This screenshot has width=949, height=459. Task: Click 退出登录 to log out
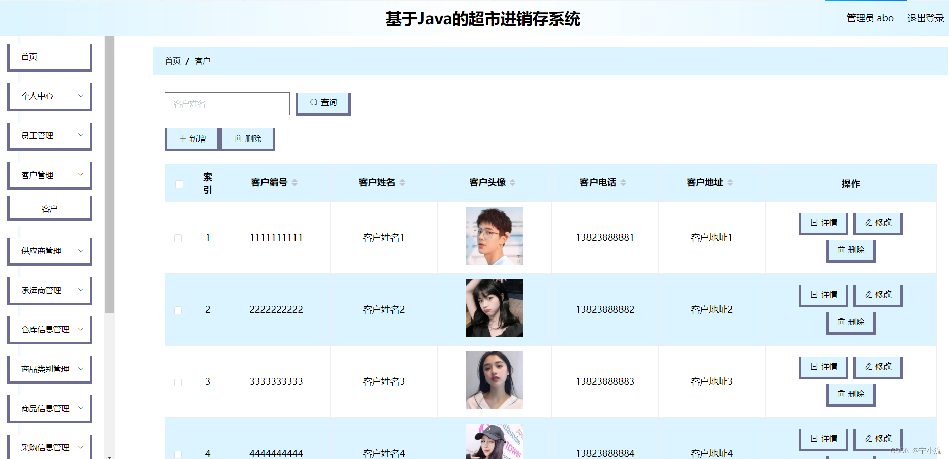pyautogui.click(x=926, y=18)
